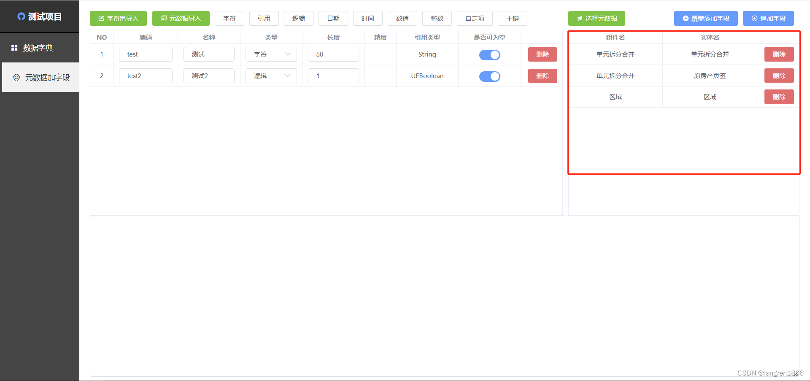This screenshot has width=810, height=381.
Task: Add a 日期 type field
Action: tap(333, 19)
